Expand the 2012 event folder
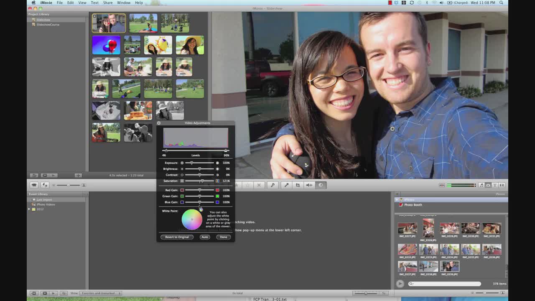The image size is (535, 301). (x=29, y=209)
